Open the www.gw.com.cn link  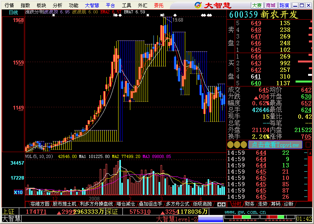(245, 212)
